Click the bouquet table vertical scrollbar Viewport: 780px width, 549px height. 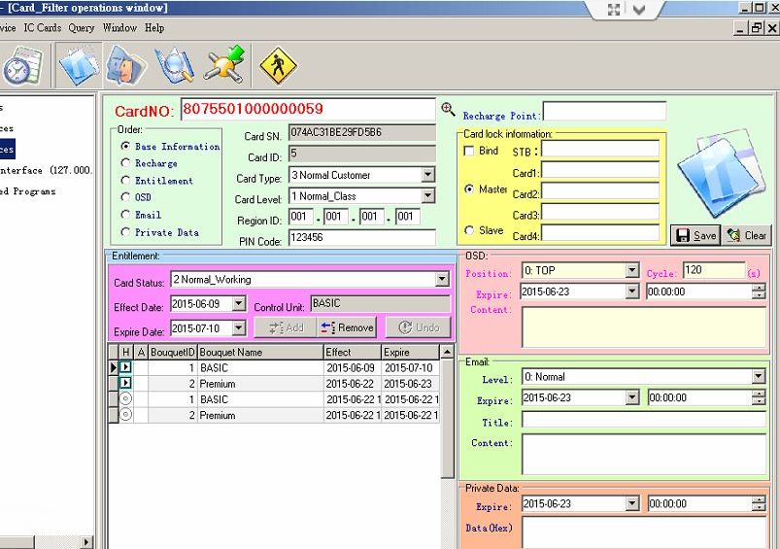pos(447,418)
